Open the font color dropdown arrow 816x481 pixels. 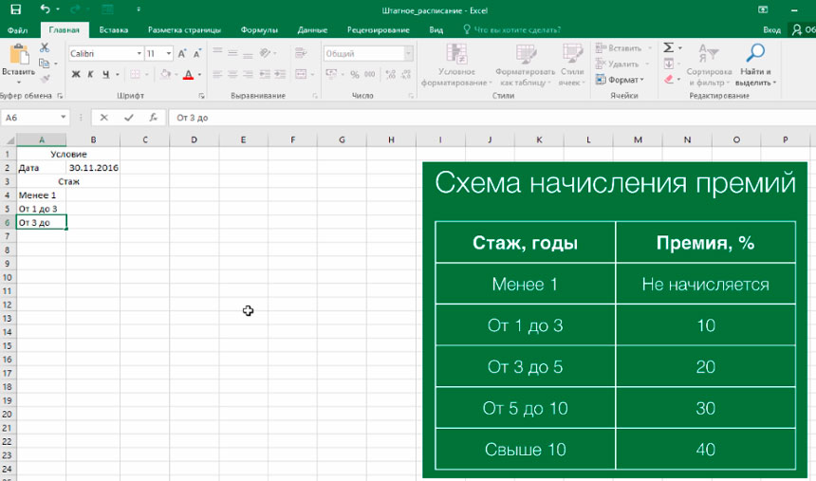click(x=199, y=74)
